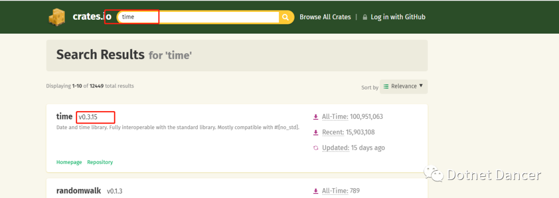This screenshot has height=198, width=559.
Task: Open the Relevance sort dropdown
Action: point(404,86)
